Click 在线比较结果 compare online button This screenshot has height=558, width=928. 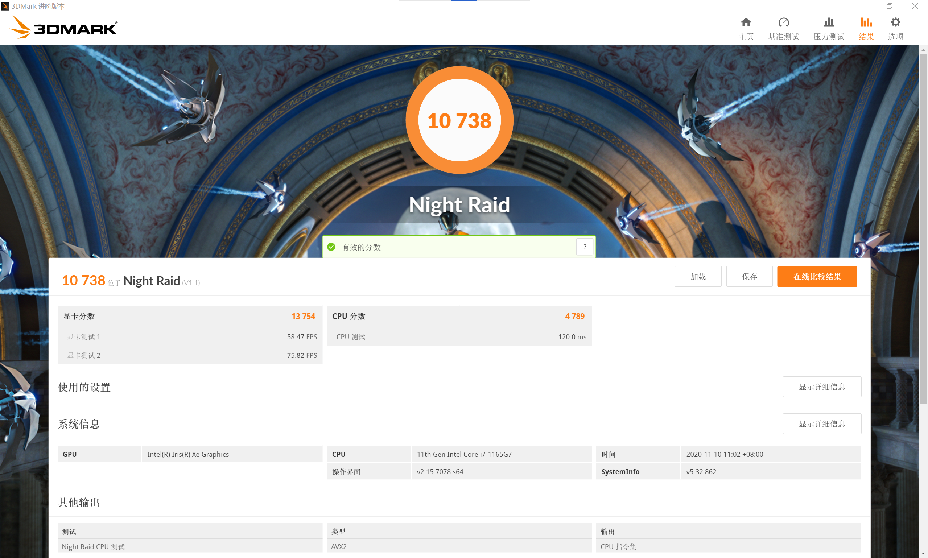pyautogui.click(x=817, y=276)
